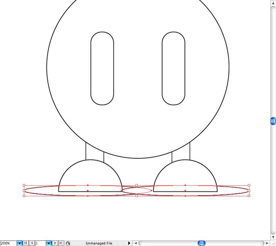The image size is (276, 246).
Task: Expand status bar options black arrow
Action: [129, 243]
